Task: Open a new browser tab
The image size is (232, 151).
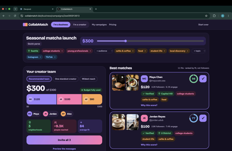Action: coord(96,9)
